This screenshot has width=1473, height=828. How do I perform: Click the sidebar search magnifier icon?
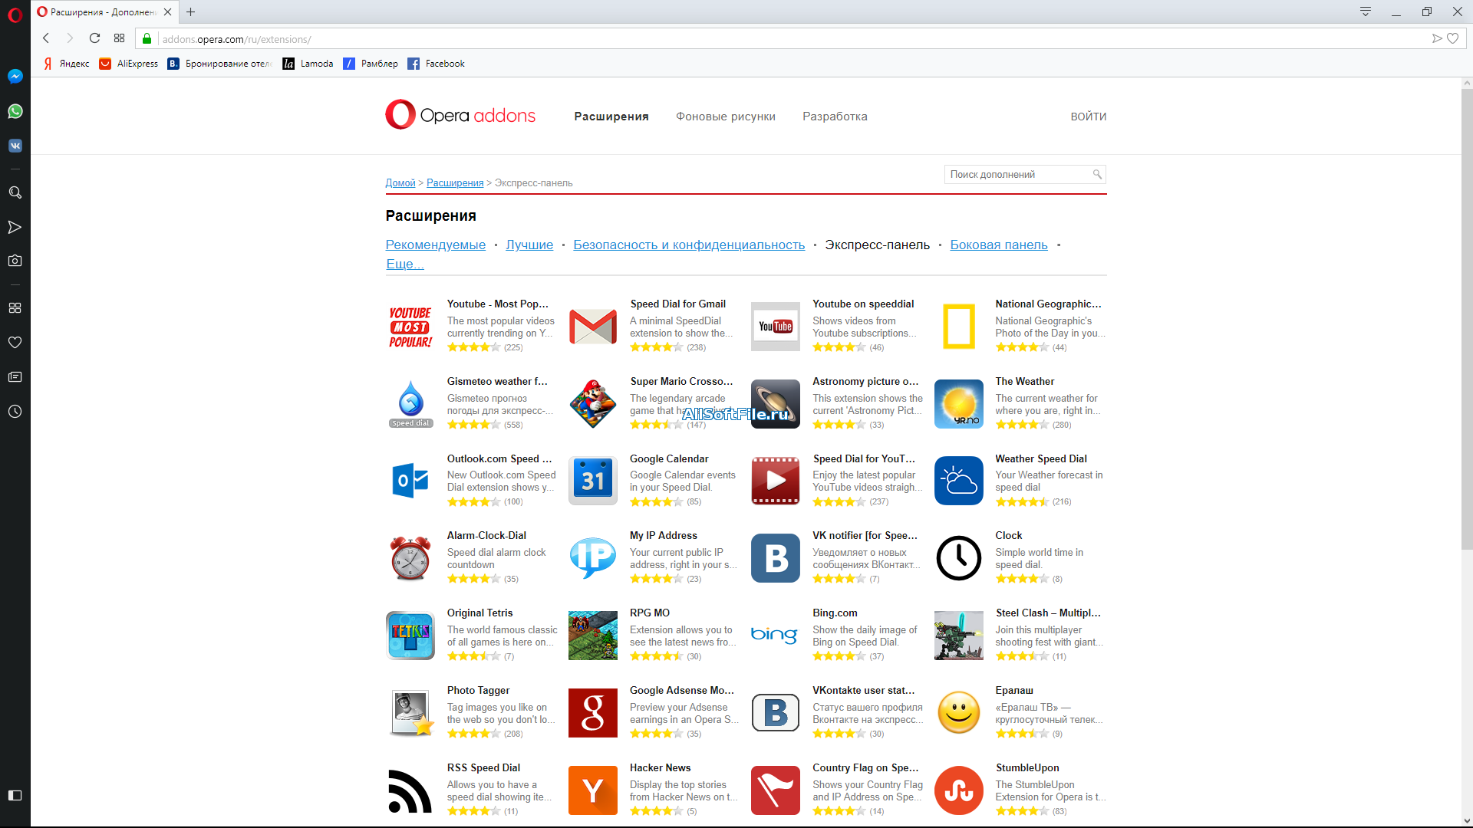pos(15,192)
